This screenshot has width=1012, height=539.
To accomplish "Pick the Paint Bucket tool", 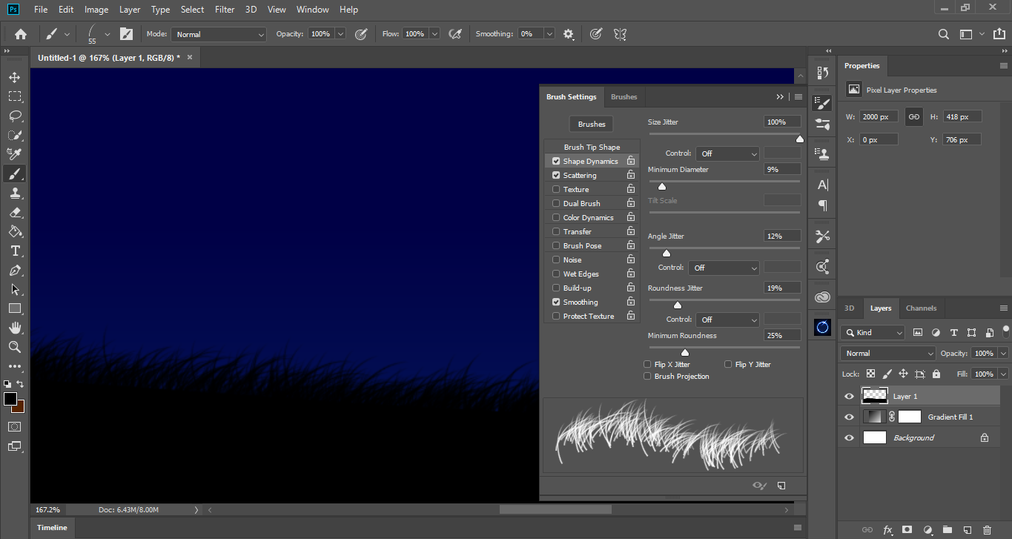I will [15, 231].
